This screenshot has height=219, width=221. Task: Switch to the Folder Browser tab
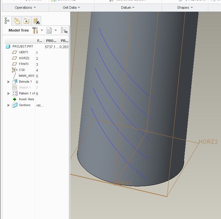[26, 21]
